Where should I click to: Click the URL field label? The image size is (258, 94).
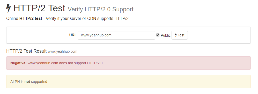point(73,35)
